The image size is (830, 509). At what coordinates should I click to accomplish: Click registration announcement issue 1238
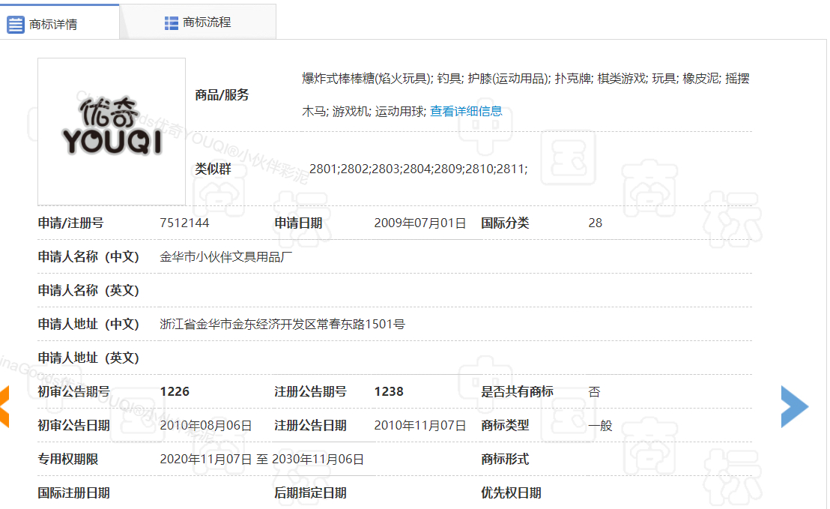389,391
